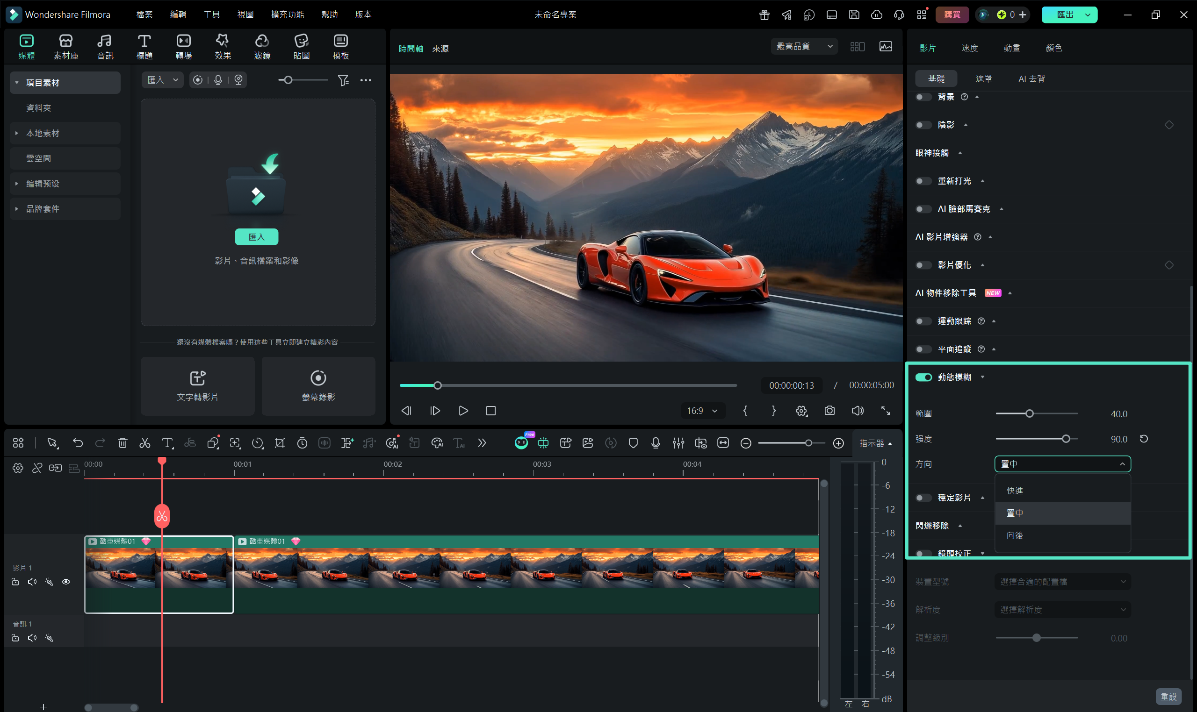Open the 檔案 menu
Screen dimensions: 1197x712
pos(144,14)
